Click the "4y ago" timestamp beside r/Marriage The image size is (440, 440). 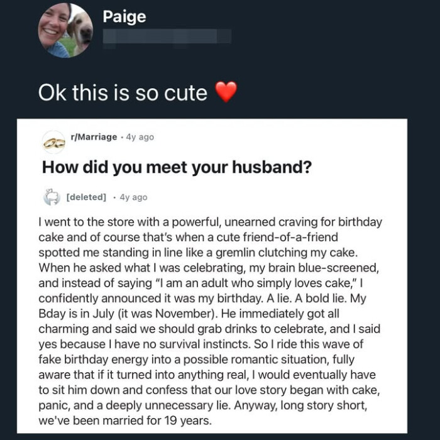(x=140, y=137)
